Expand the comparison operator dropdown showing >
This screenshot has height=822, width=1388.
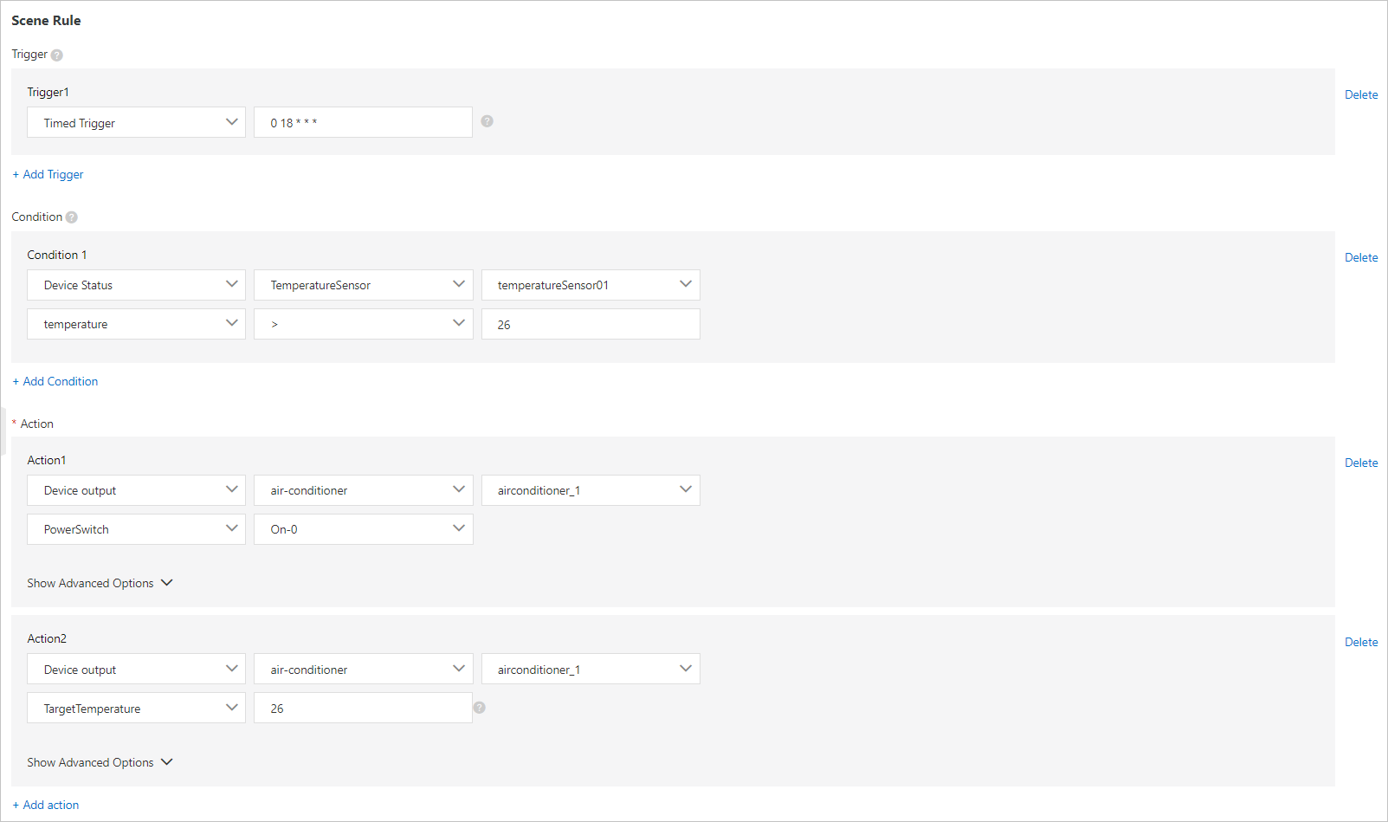[x=363, y=323]
